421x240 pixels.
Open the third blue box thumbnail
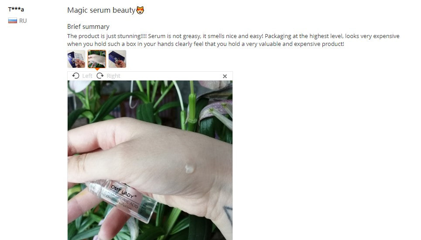117,59
